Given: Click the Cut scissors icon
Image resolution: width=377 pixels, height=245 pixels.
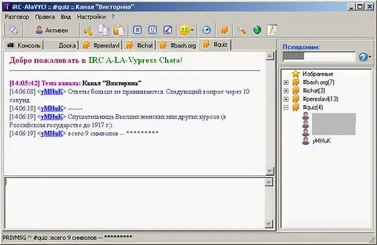Looking at the screenshot, I should pos(88,31).
